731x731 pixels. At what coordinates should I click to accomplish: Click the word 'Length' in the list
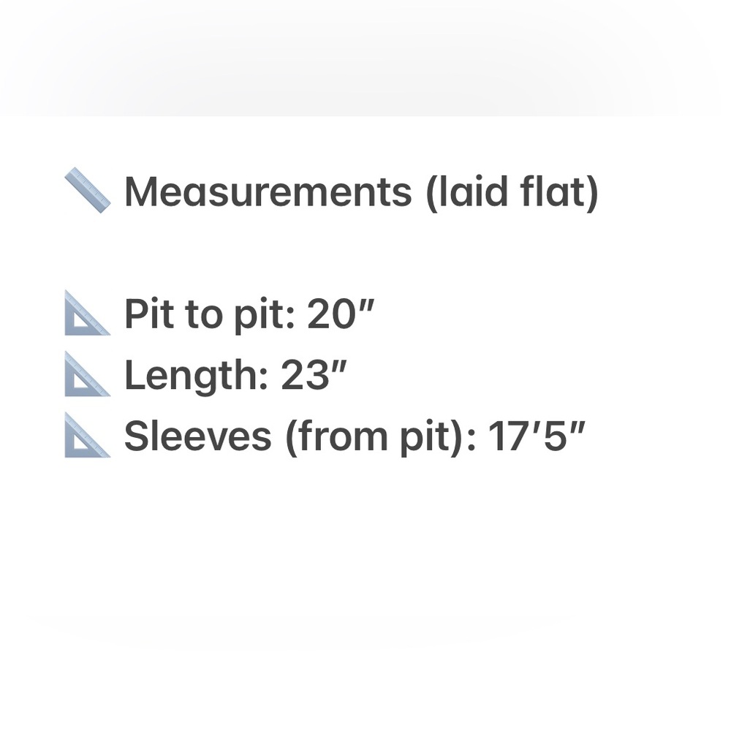[192, 376]
